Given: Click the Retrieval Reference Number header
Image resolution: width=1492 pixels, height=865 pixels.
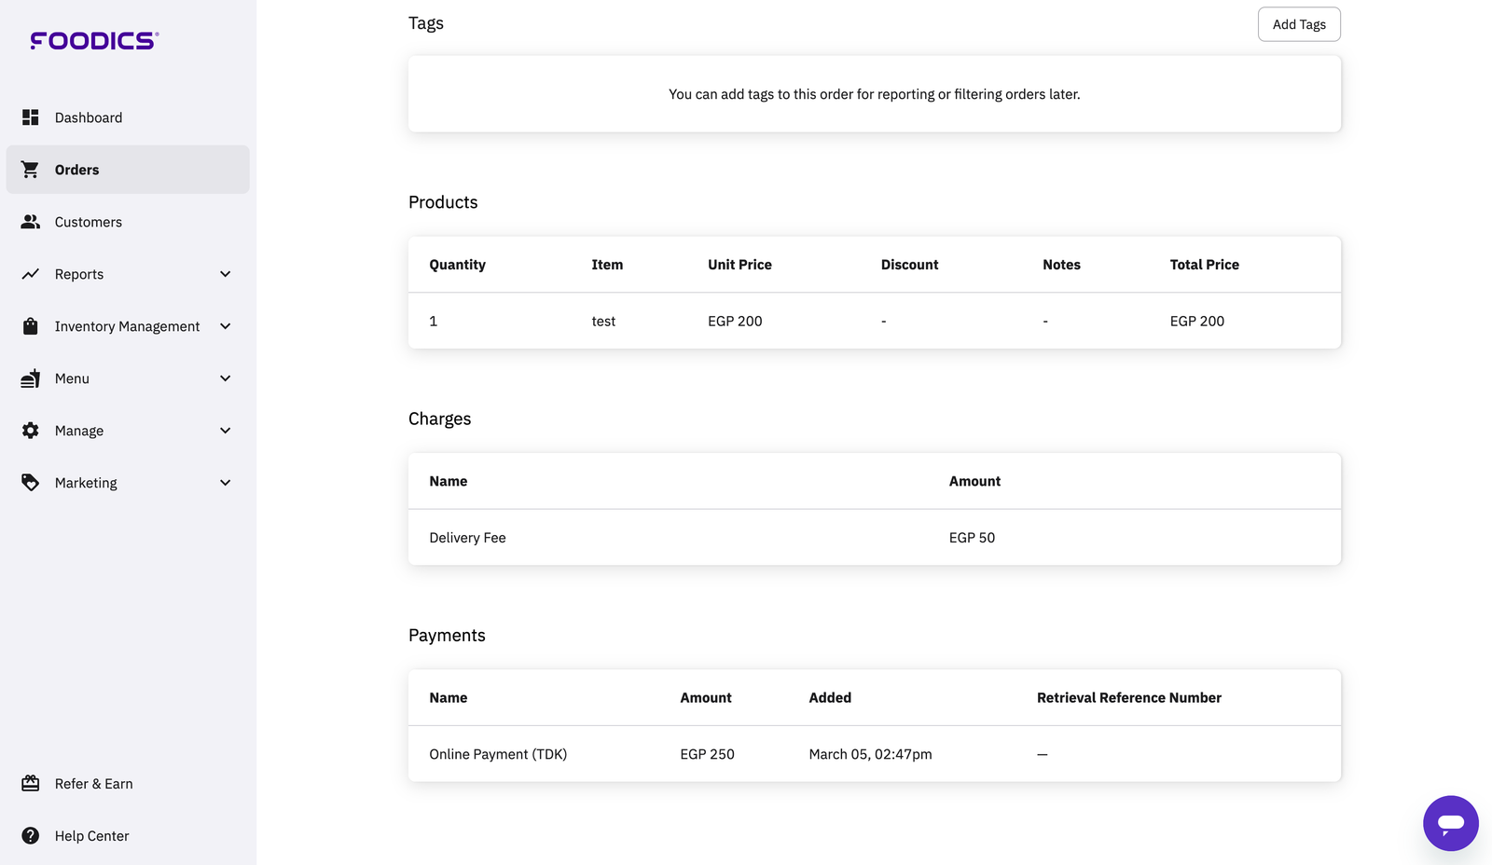Looking at the screenshot, I should click(1128, 698).
